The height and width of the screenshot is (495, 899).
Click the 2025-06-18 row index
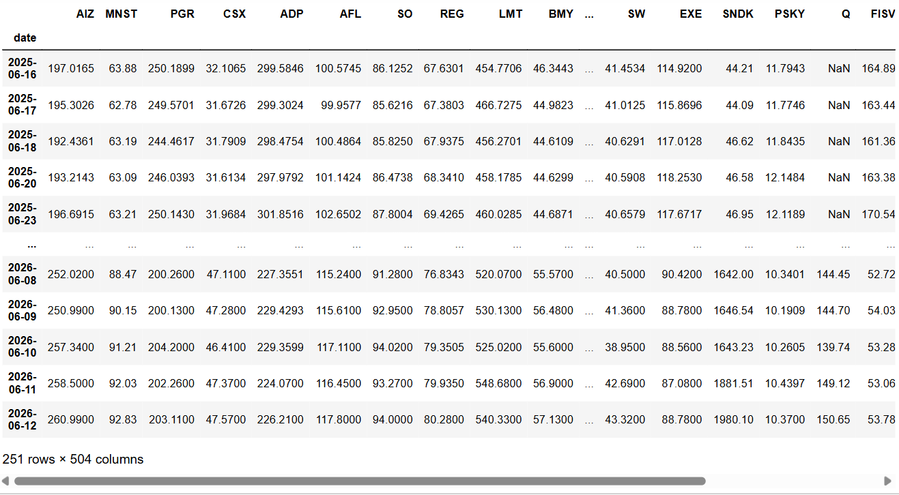(23, 141)
